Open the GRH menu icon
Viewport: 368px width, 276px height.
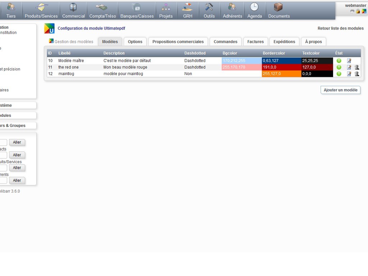188,7
